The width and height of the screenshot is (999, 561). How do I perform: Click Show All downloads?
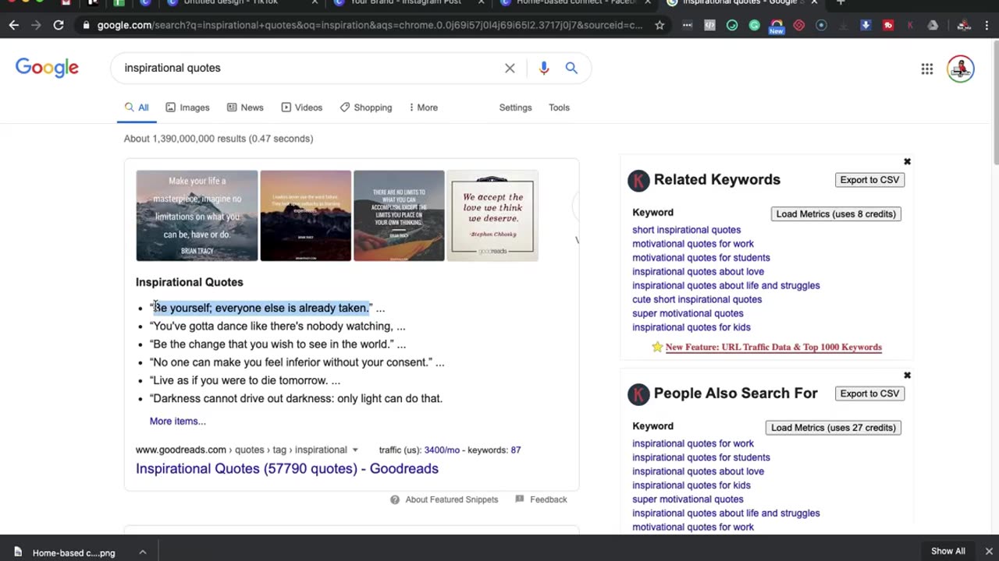coord(948,551)
